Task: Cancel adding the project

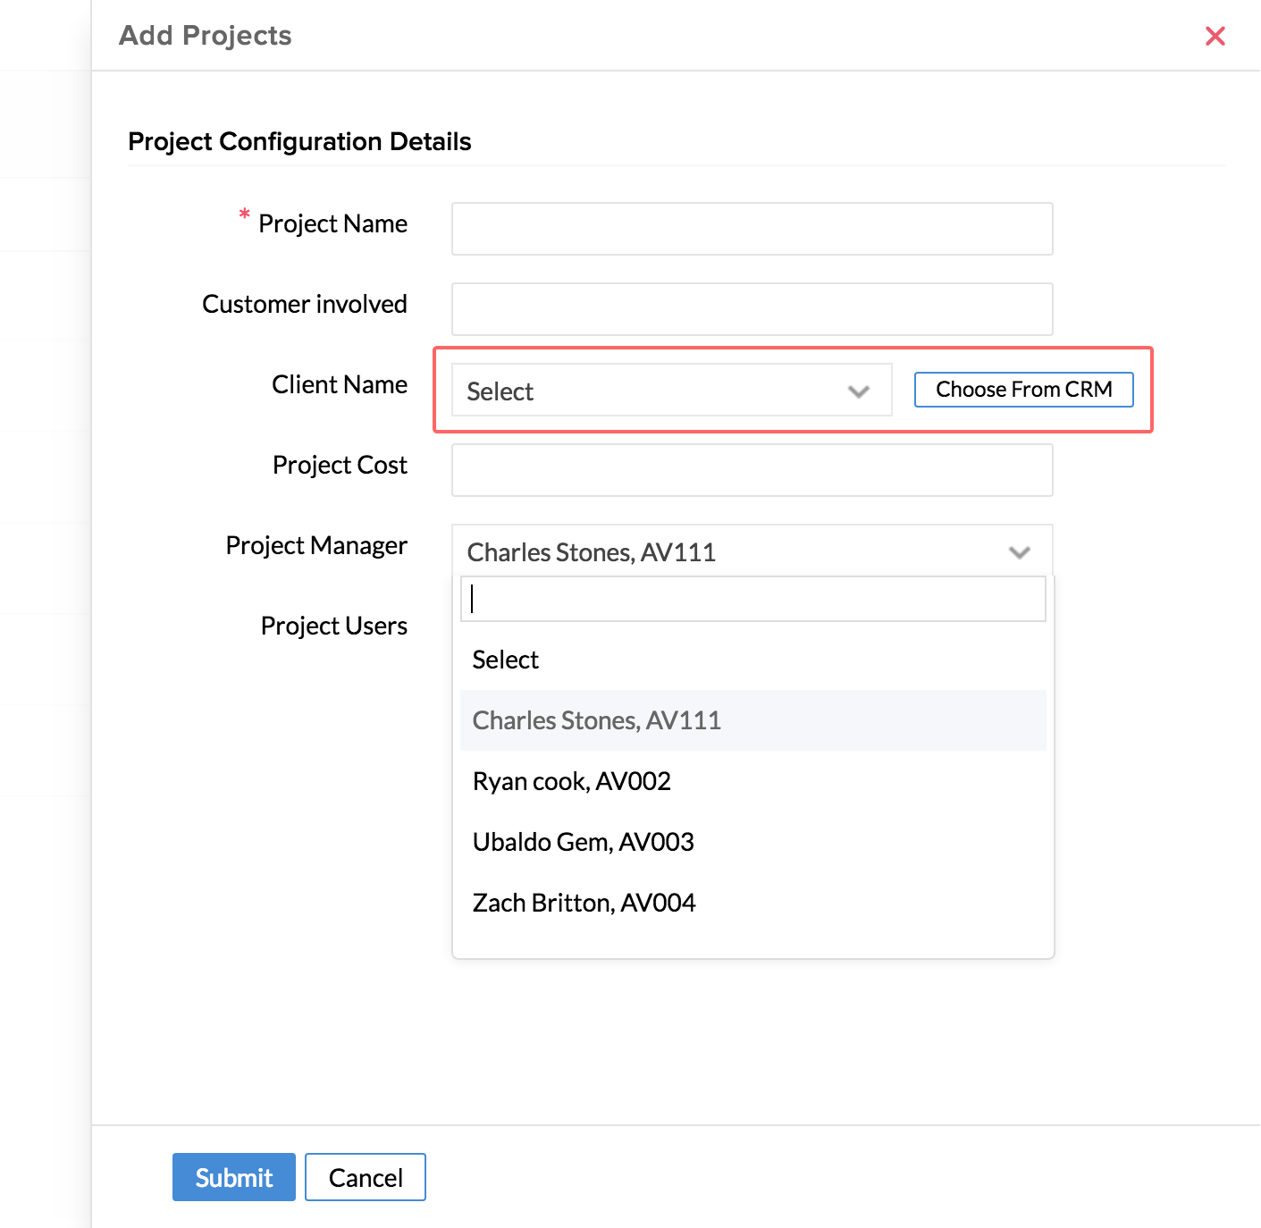Action: click(366, 1177)
